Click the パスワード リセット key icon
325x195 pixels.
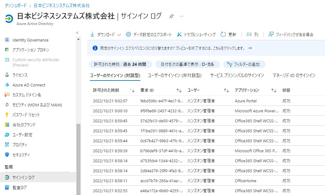pos(7,115)
